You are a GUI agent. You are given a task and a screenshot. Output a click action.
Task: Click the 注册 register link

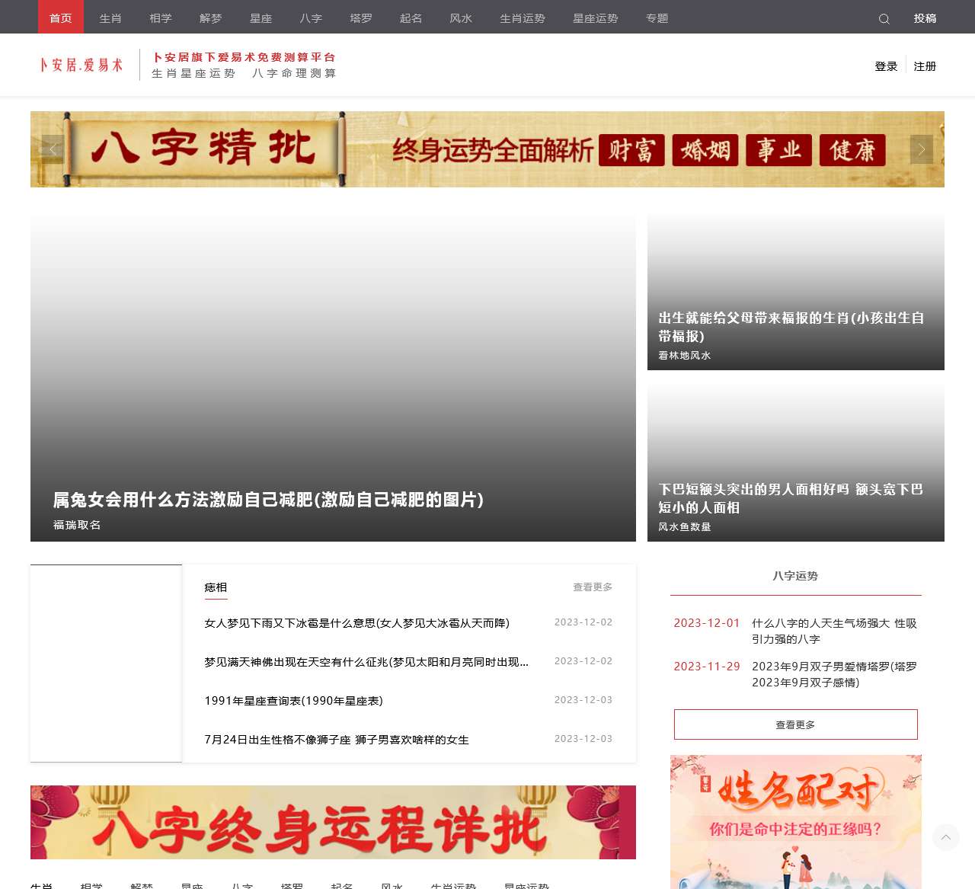tap(925, 66)
